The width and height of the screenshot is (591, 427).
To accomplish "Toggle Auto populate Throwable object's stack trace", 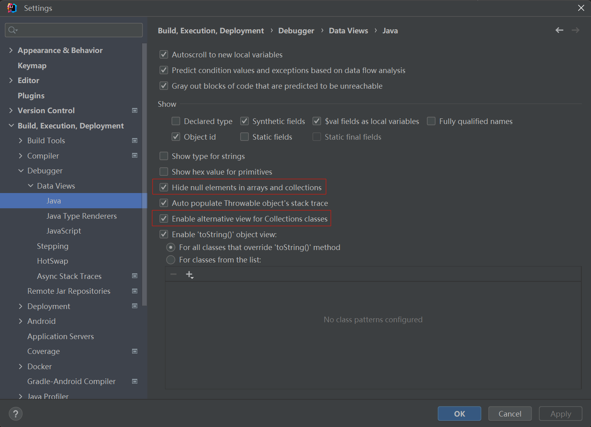I will tap(164, 203).
